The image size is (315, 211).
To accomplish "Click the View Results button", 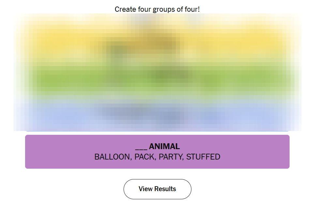I will (x=157, y=189).
